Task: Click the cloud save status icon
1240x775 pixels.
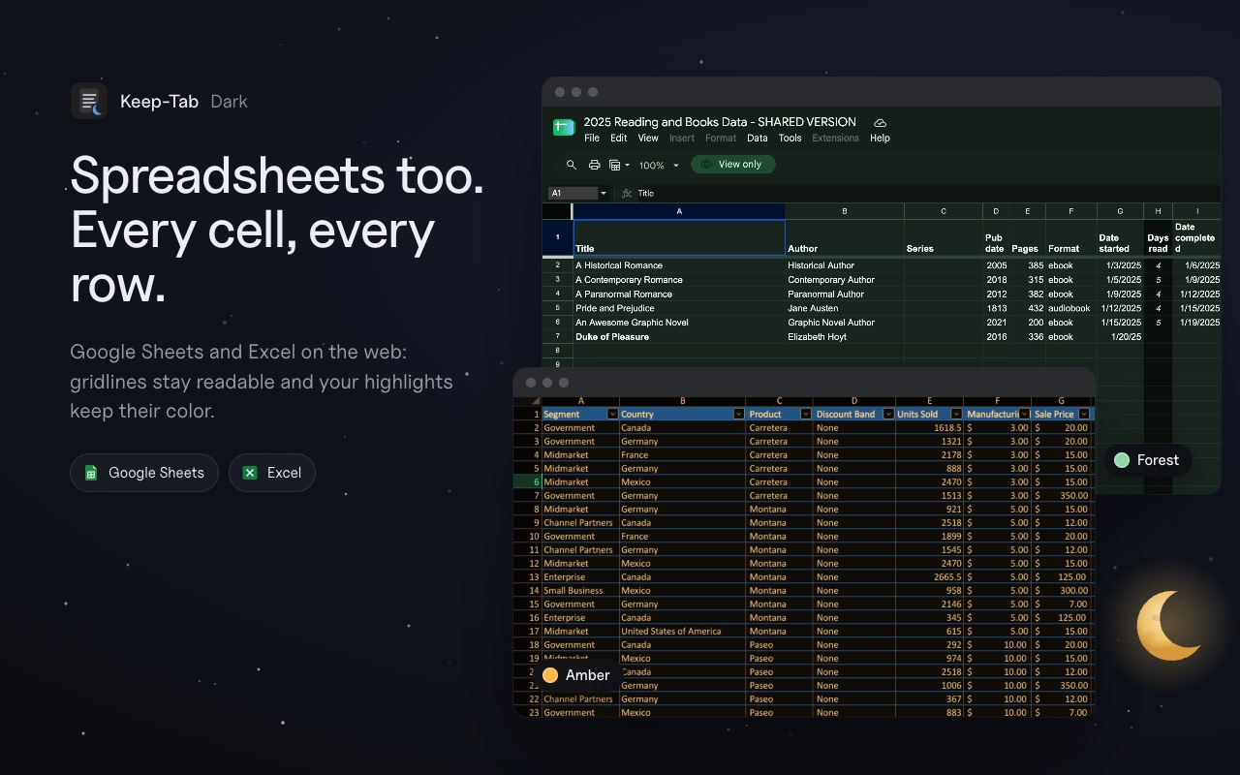Action: point(880,123)
